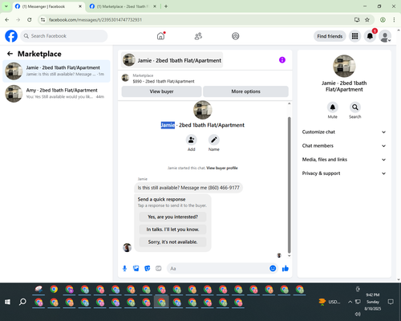Open conversation information purple icon
This screenshot has height=321, width=401.
point(282,60)
